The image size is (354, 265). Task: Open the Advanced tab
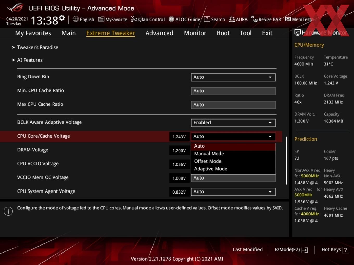click(x=159, y=33)
